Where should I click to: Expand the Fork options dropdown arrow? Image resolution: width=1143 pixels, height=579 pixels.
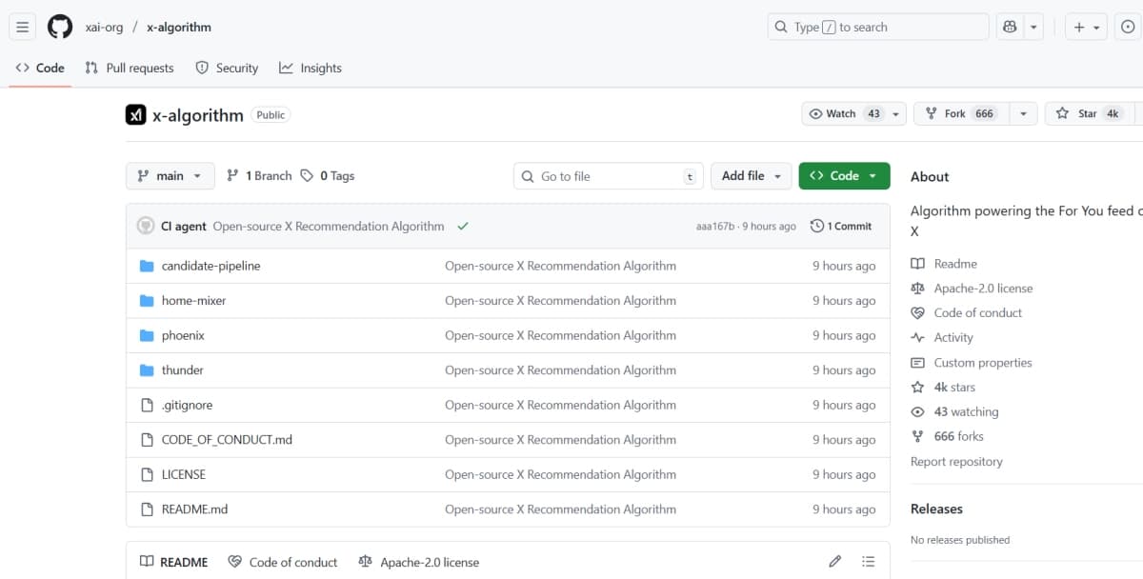(1023, 114)
